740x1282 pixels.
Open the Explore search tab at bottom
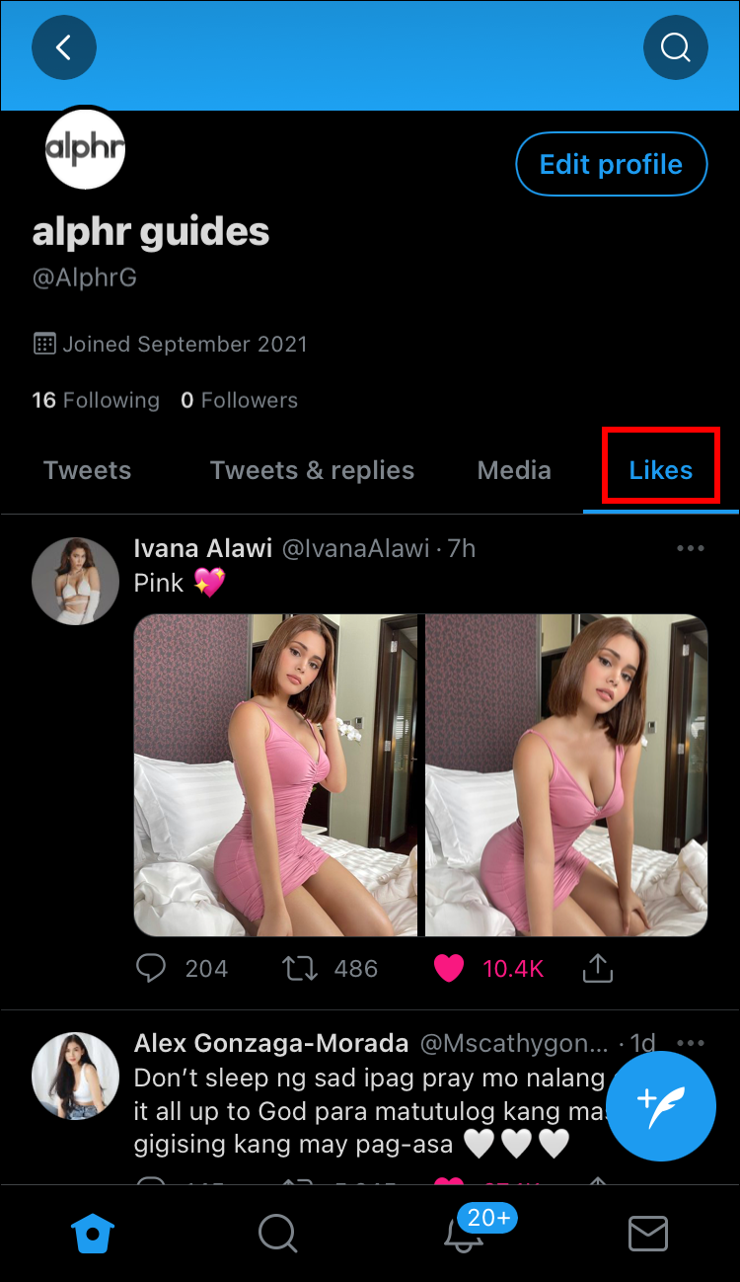pos(277,1233)
